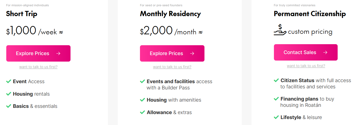
Task: Click the checkmark next to Lifestyle & leisure
Action: click(x=276, y=117)
